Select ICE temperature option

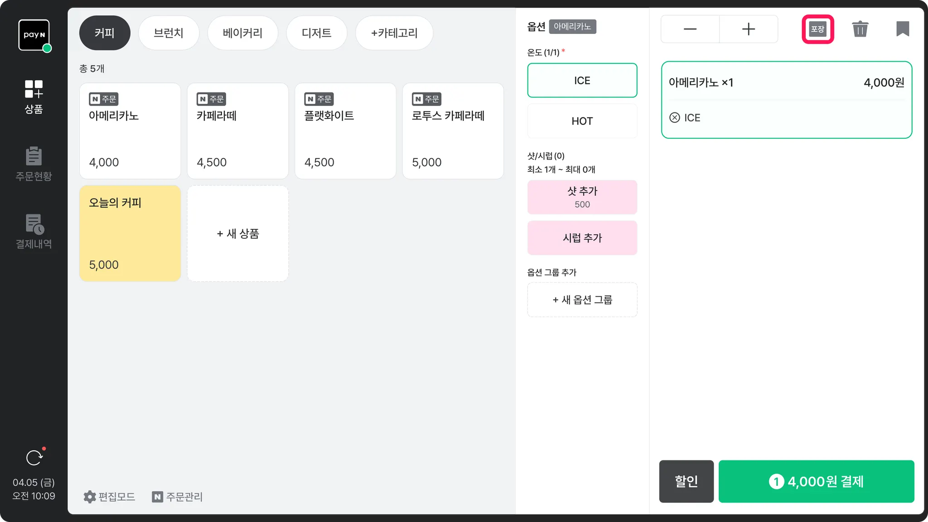(582, 81)
